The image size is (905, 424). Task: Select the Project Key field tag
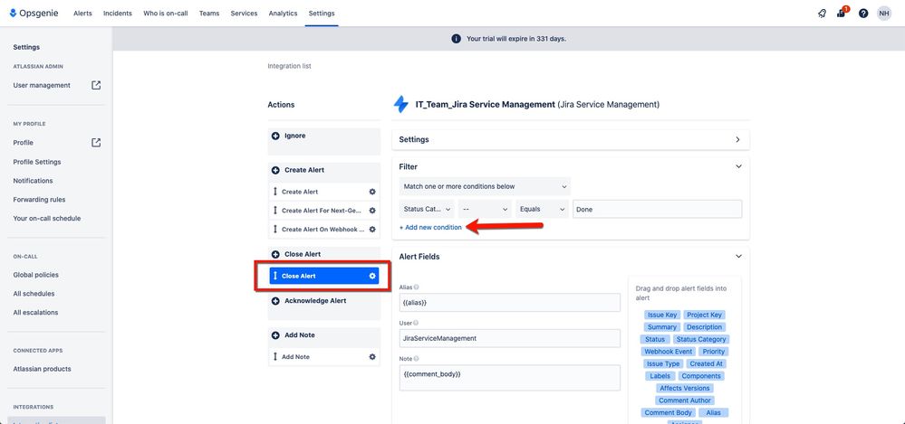704,316
